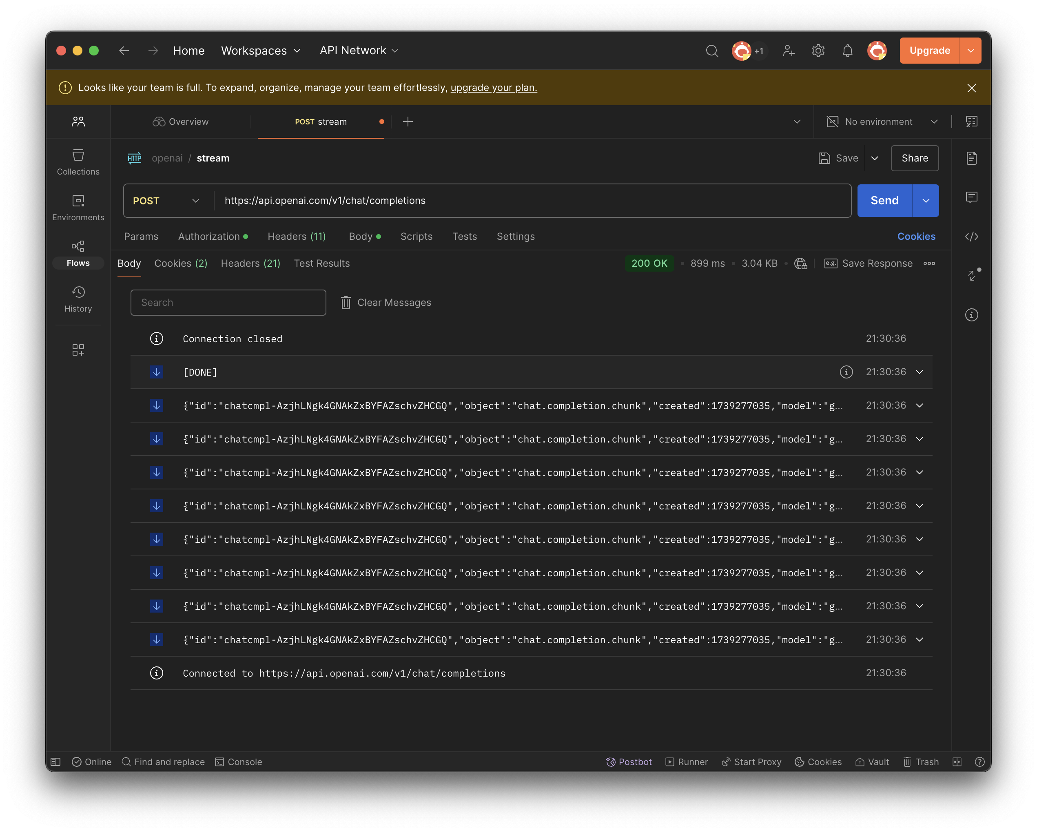Open the POST method dropdown
The width and height of the screenshot is (1037, 832).
click(x=166, y=201)
